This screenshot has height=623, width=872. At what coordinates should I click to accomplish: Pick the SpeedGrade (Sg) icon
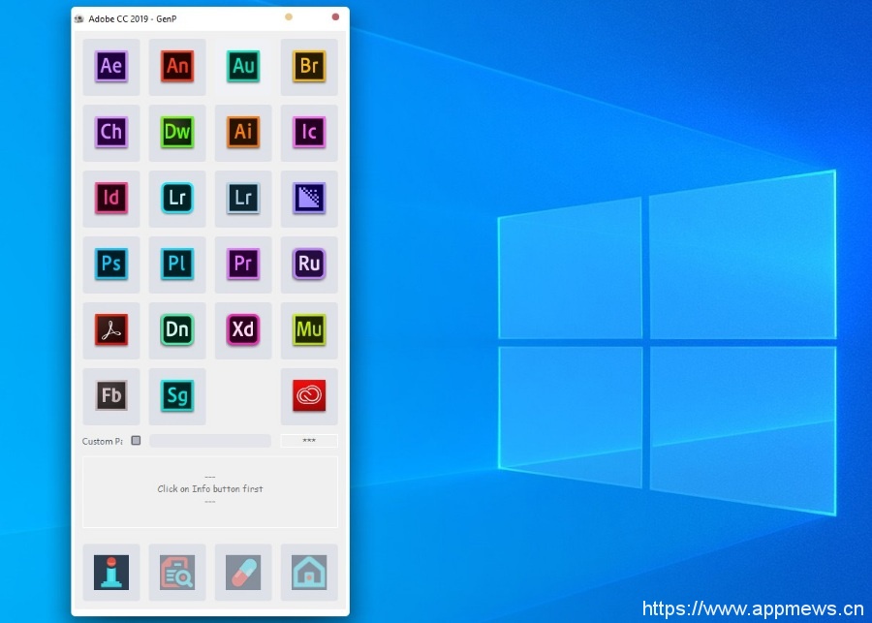pos(177,396)
